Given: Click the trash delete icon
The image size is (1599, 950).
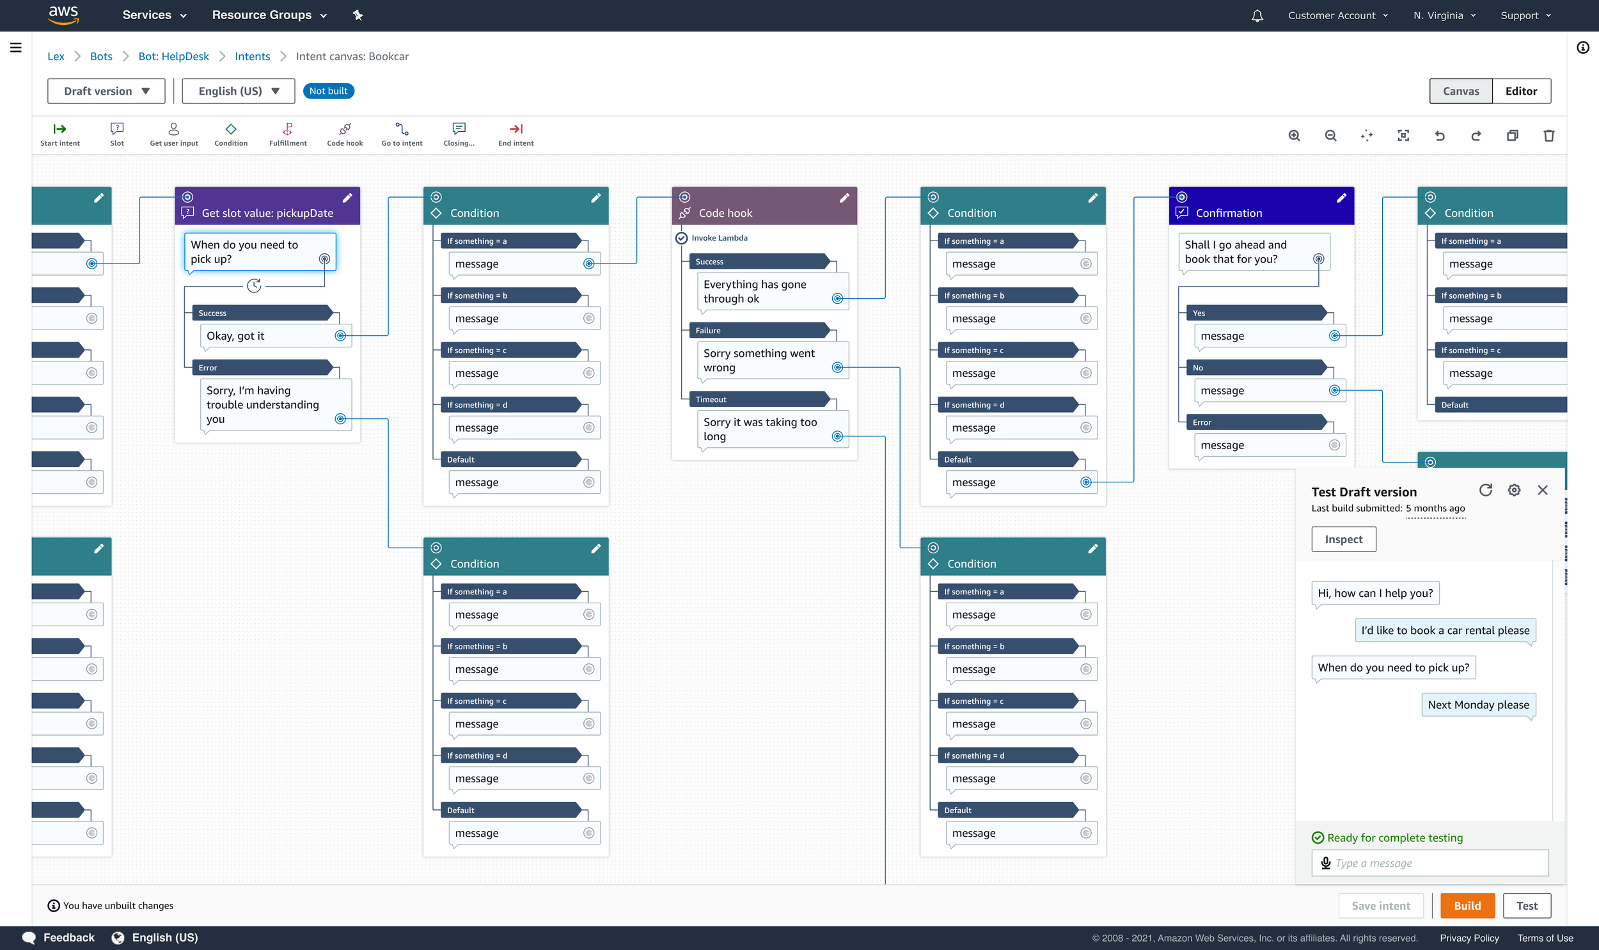Looking at the screenshot, I should point(1548,136).
